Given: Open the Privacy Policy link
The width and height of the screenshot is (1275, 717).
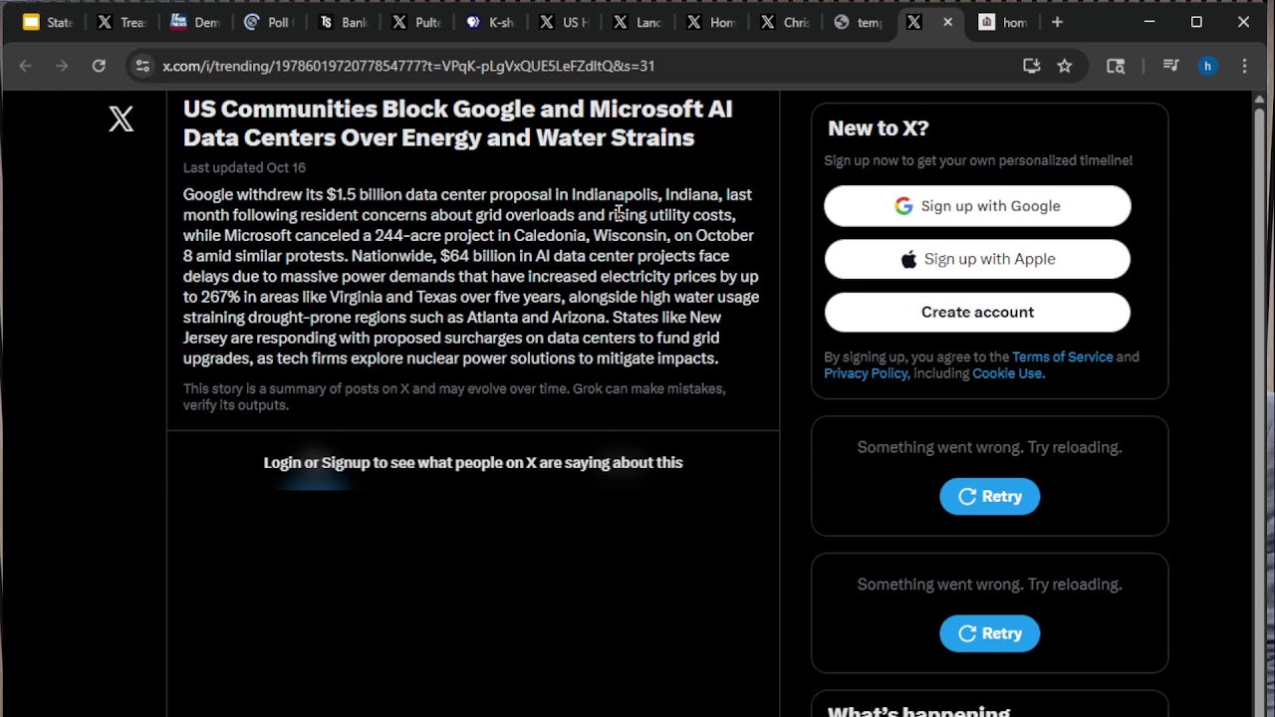Looking at the screenshot, I should pos(866,373).
